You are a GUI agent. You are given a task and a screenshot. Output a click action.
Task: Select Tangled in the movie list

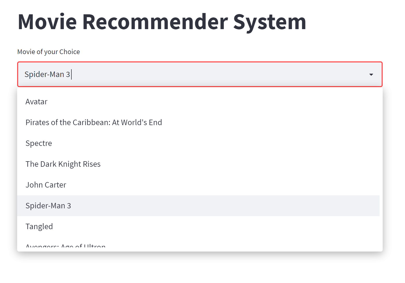(x=39, y=226)
